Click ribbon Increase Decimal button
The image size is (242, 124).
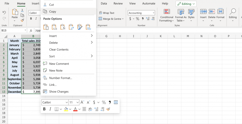[x=148, y=19]
